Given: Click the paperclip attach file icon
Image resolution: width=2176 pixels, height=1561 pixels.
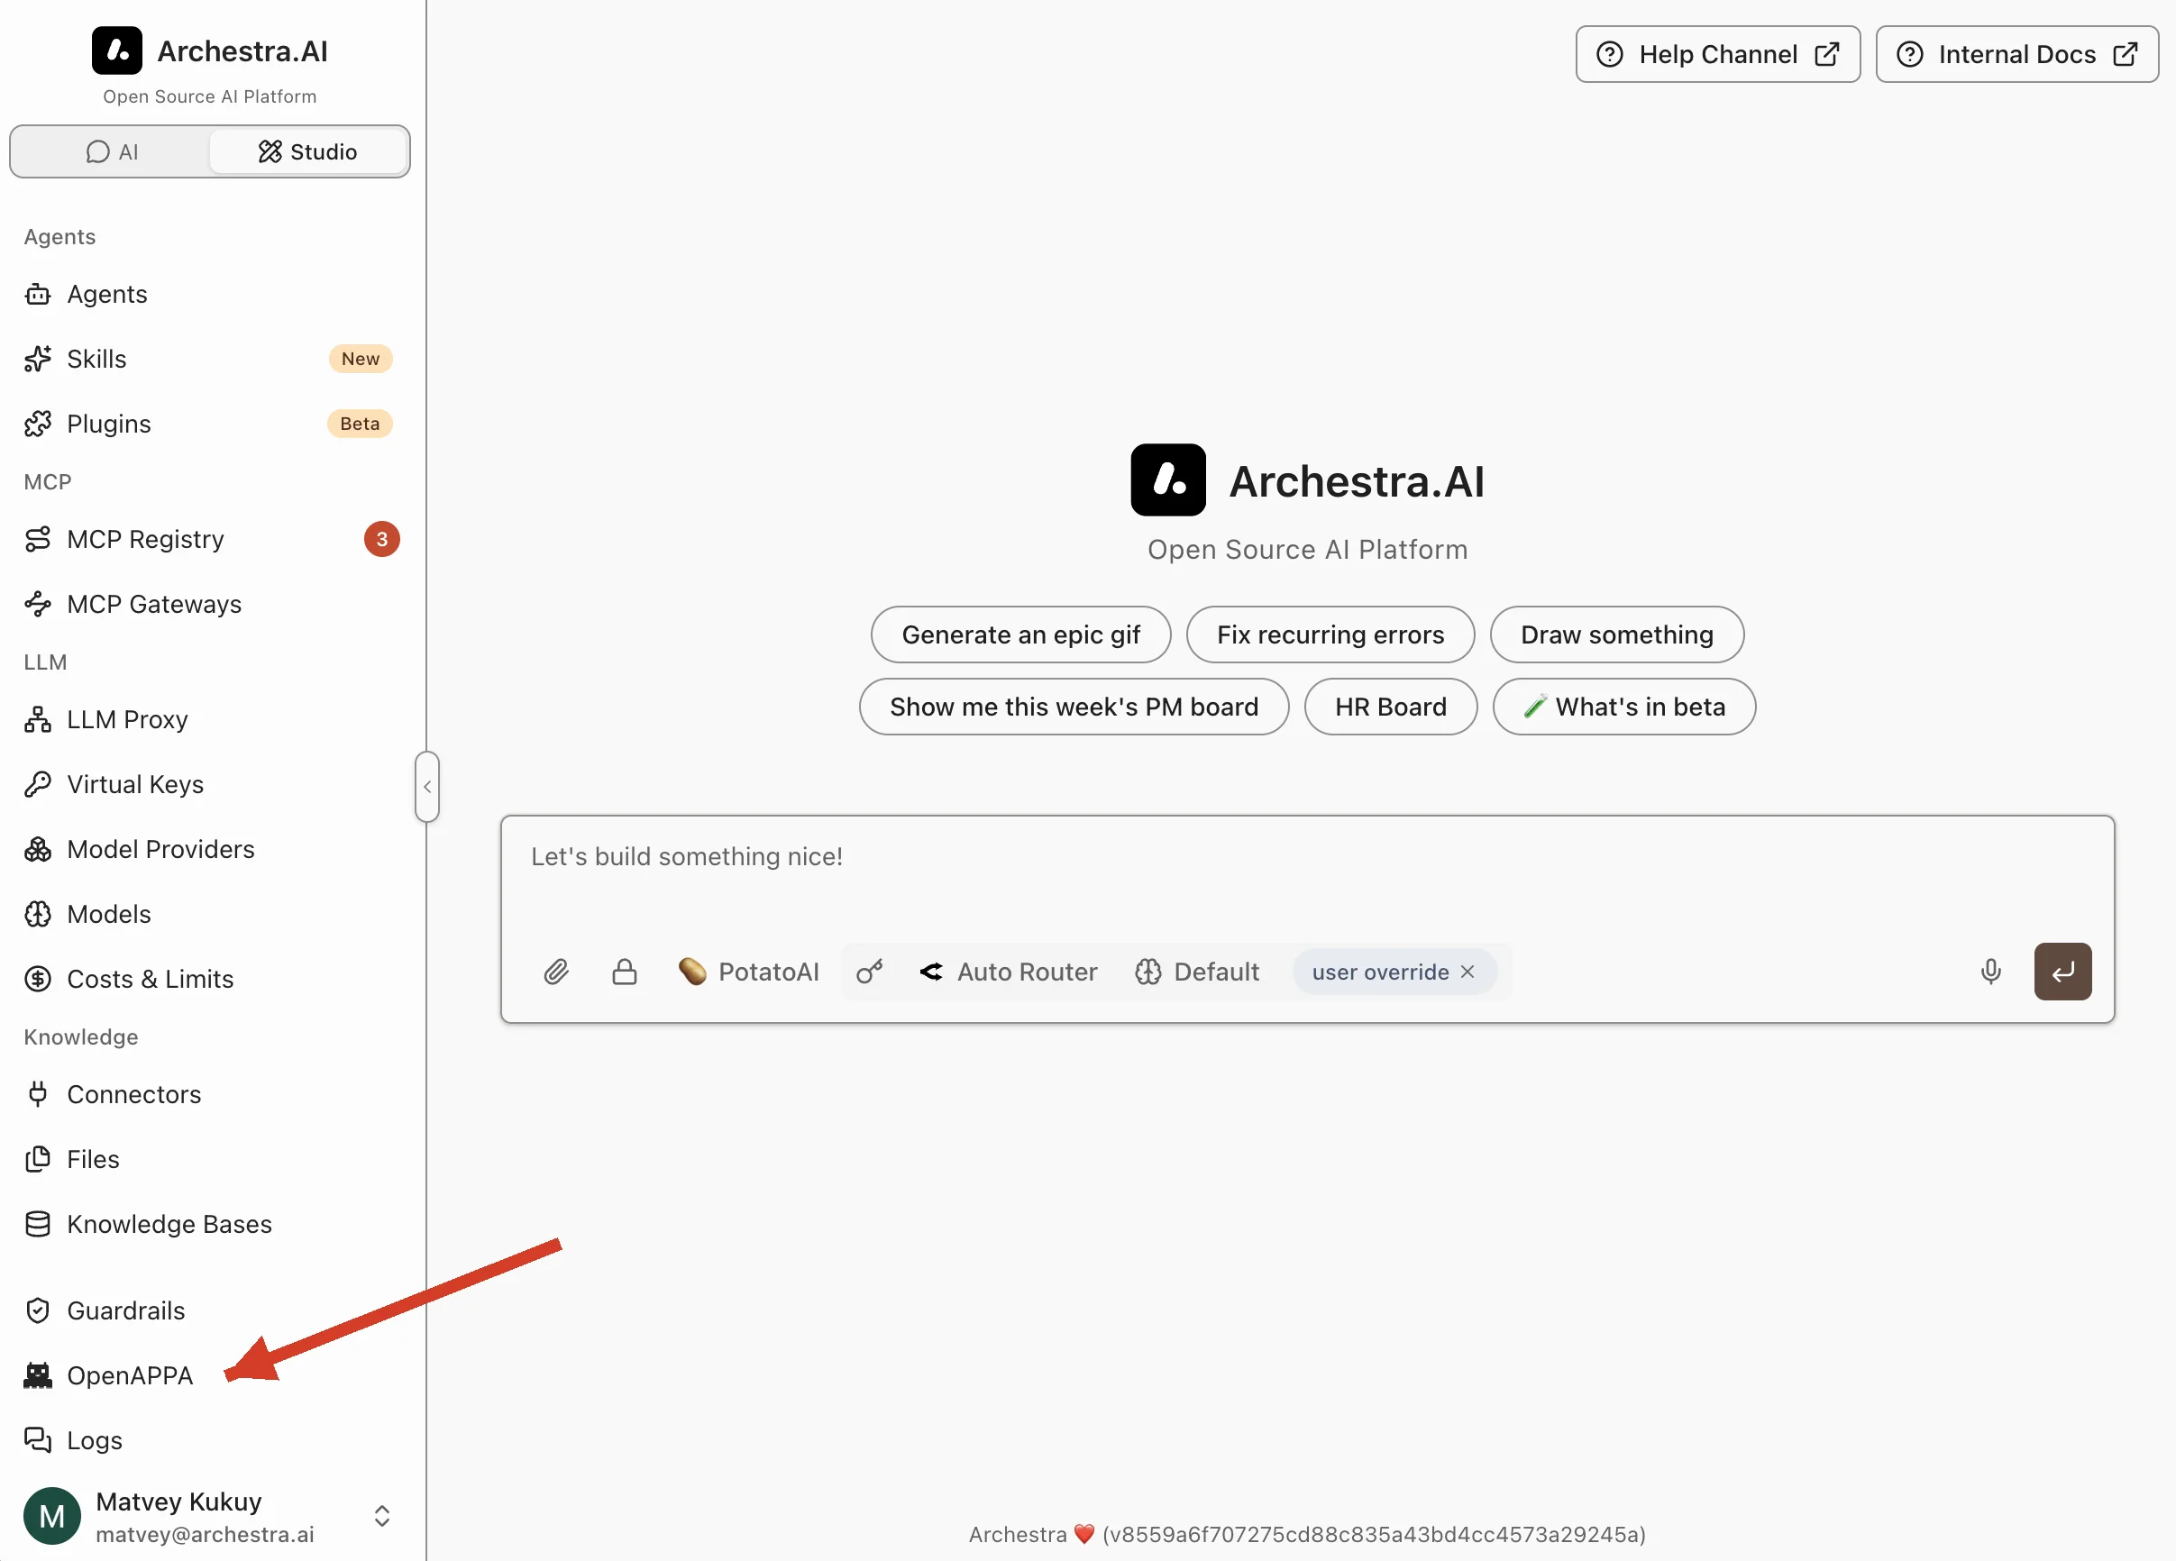Looking at the screenshot, I should 556,972.
